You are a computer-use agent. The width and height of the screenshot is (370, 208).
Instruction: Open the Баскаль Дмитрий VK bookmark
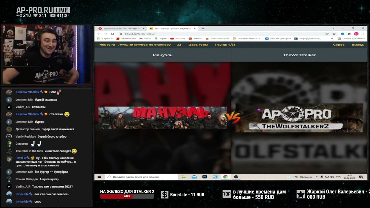278,38
